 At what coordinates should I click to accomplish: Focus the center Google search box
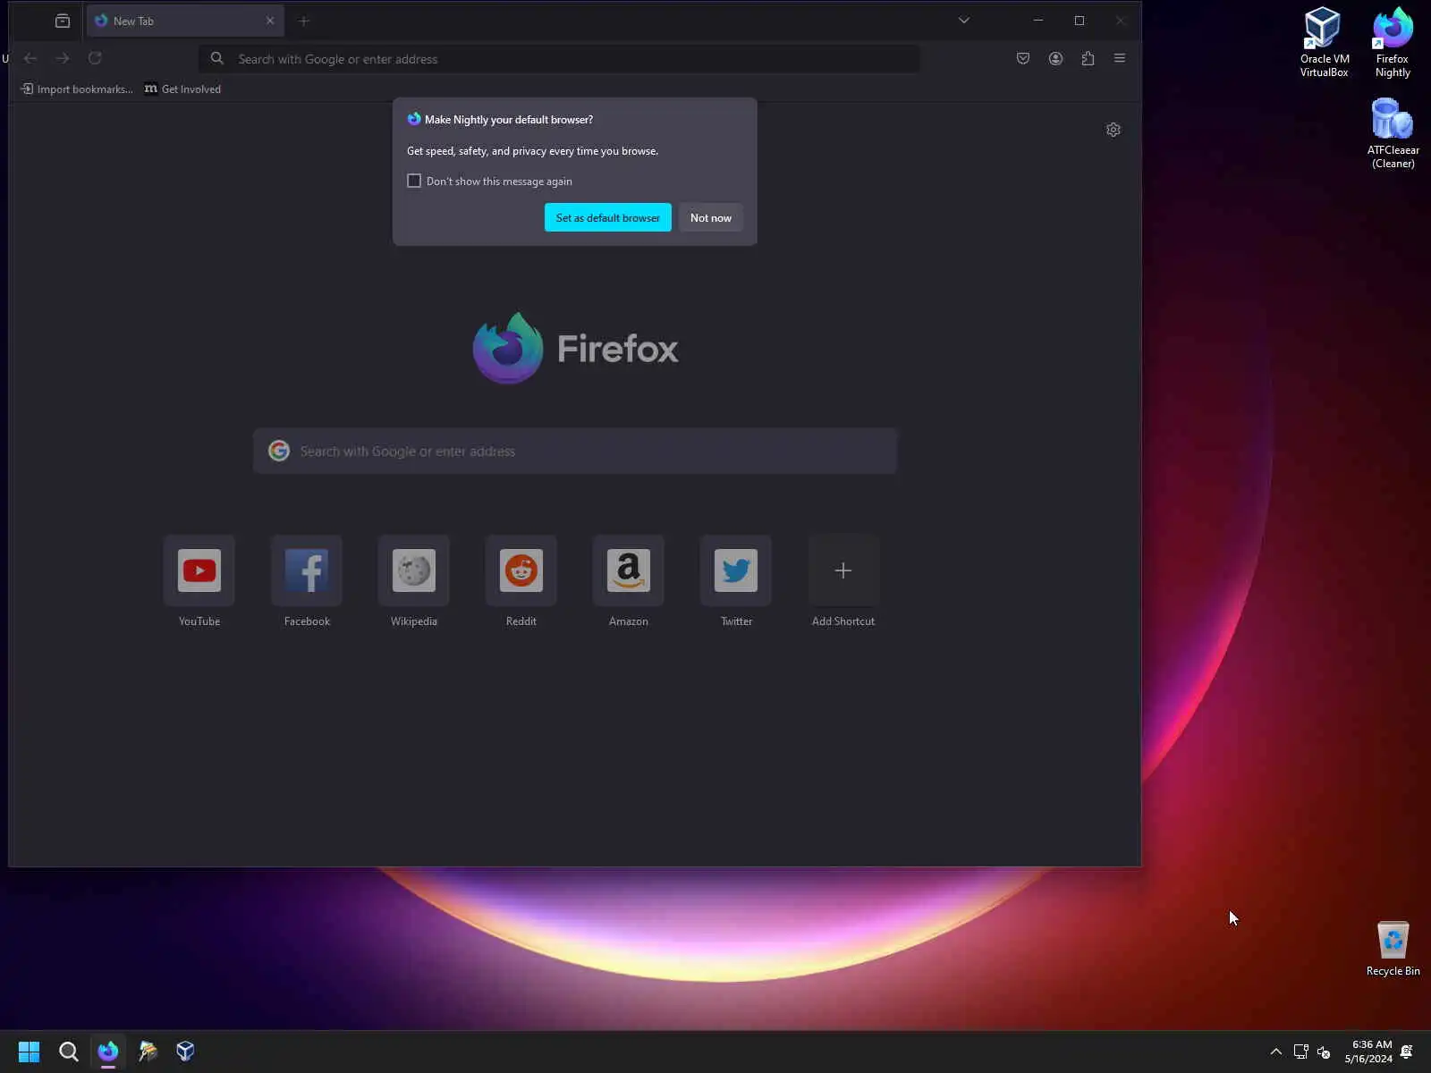coord(575,452)
